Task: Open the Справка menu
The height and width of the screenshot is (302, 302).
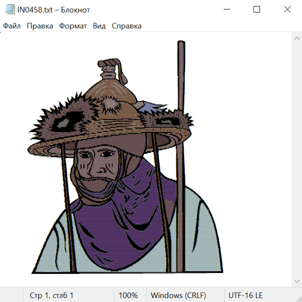Action: pyautogui.click(x=127, y=26)
